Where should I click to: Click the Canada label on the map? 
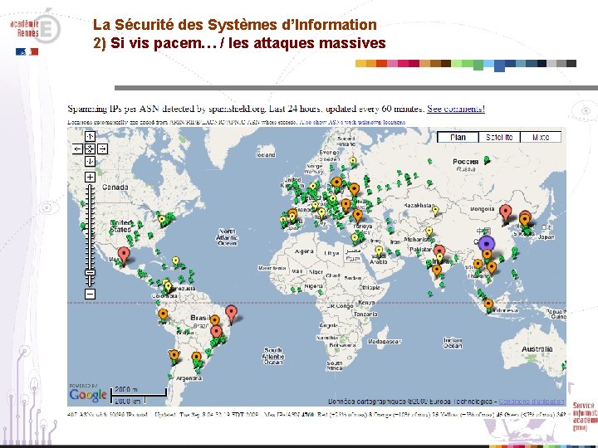coord(115,187)
